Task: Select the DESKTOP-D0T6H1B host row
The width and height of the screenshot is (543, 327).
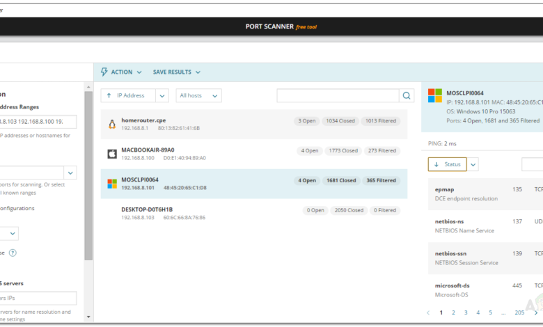Action: 254,214
